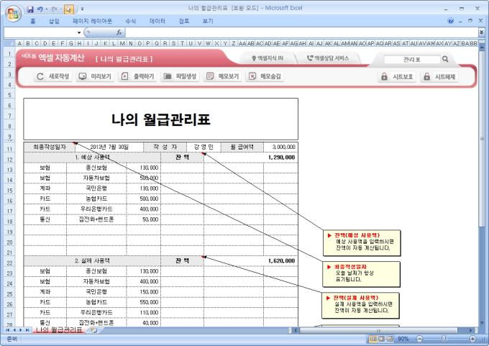The image size is (489, 346).
Task: Select the 강 영 민 cell
Action: pos(204,147)
